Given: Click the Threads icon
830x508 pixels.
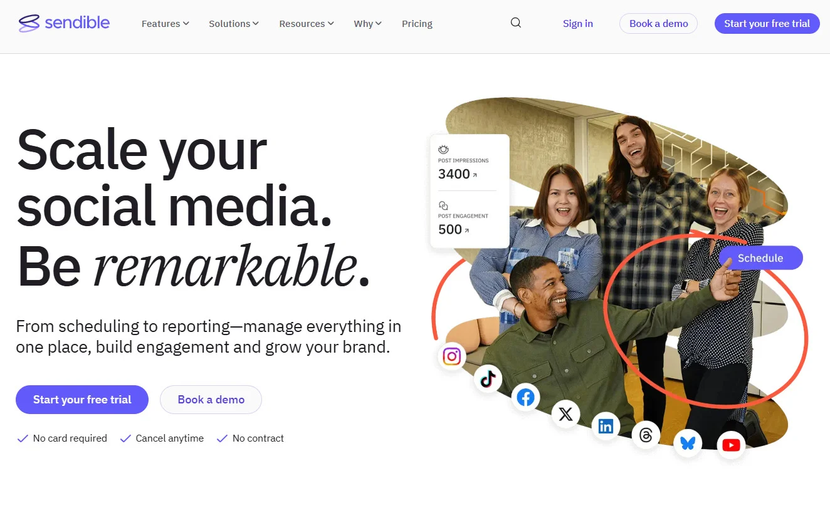Looking at the screenshot, I should click(x=646, y=435).
